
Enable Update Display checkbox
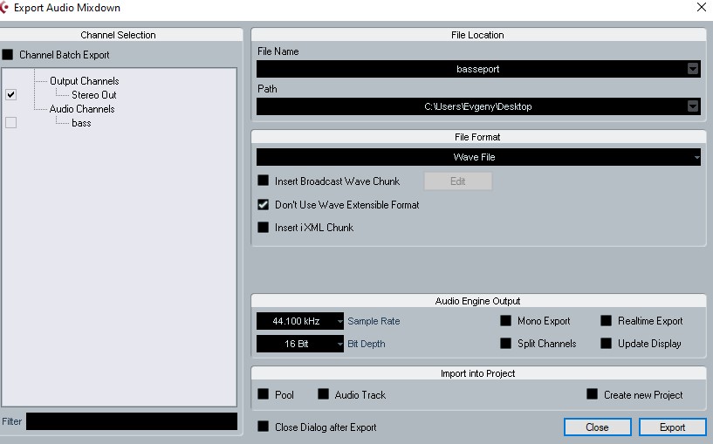(x=607, y=343)
